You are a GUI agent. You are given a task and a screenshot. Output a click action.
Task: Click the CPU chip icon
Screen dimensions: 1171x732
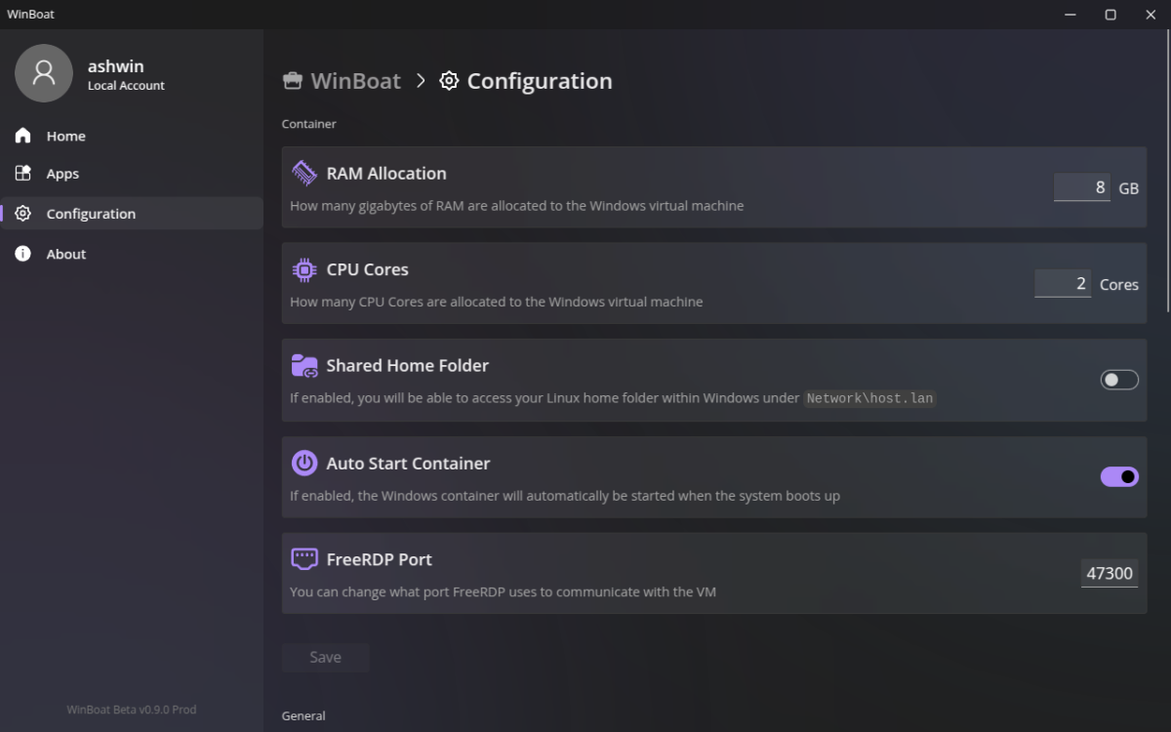304,268
